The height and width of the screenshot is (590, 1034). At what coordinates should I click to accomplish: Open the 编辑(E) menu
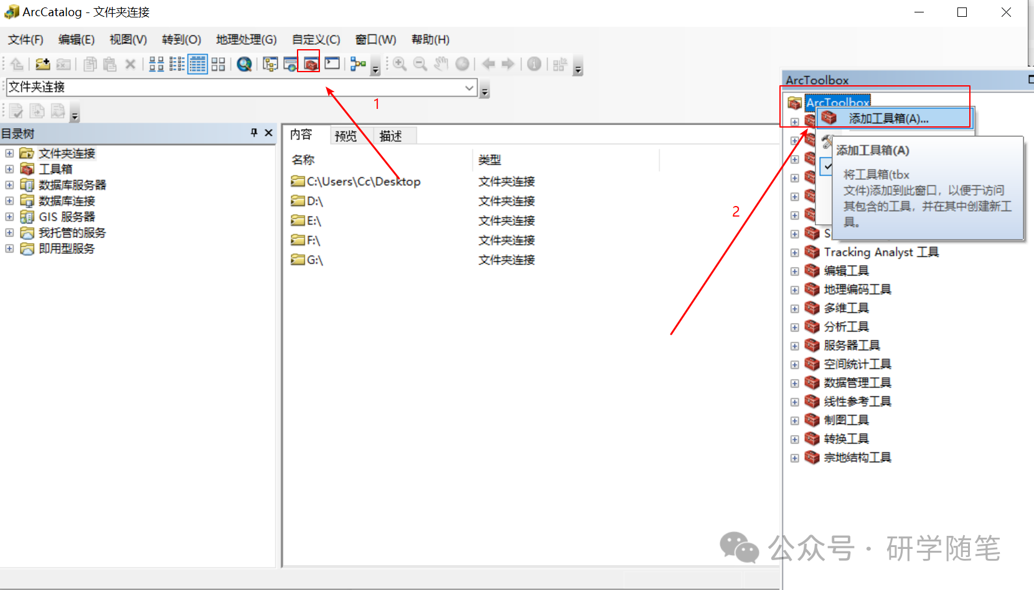pos(77,40)
